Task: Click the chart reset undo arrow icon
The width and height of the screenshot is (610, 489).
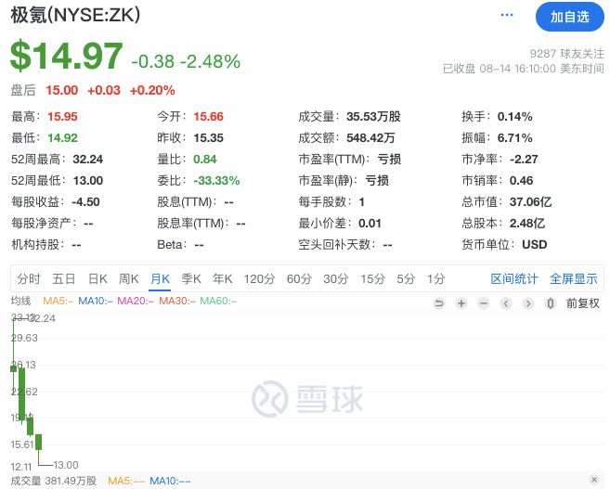Action: click(439, 303)
